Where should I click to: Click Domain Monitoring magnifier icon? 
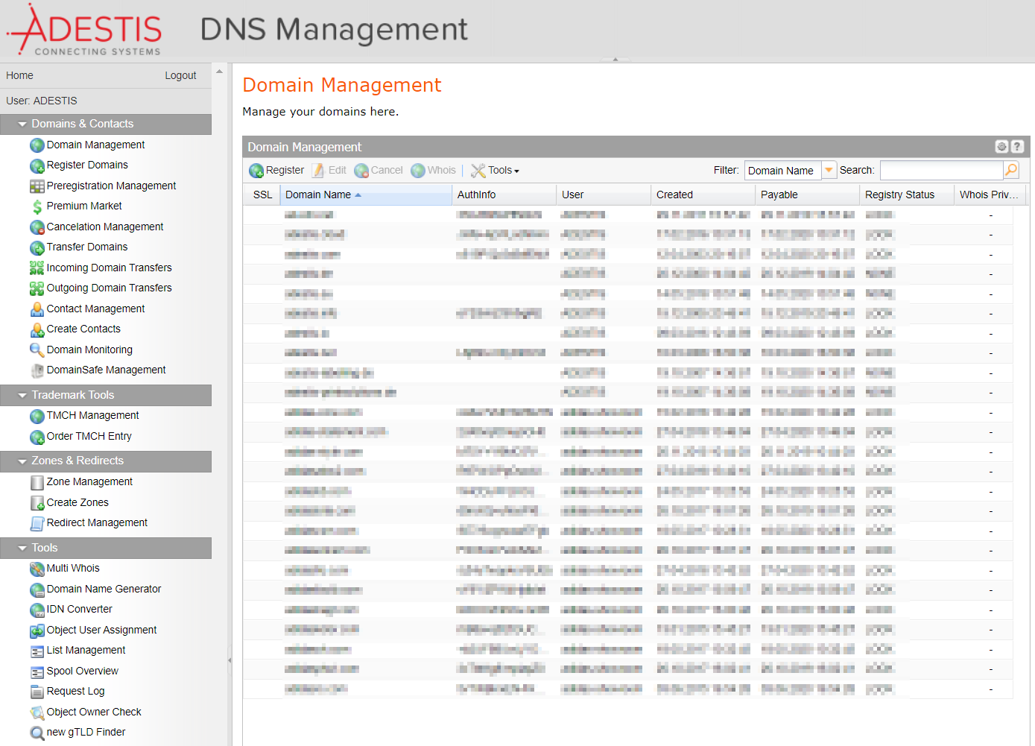(37, 350)
